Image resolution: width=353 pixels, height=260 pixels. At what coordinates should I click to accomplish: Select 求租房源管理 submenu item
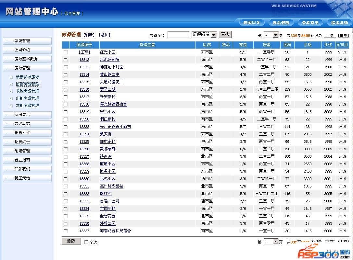(28, 106)
